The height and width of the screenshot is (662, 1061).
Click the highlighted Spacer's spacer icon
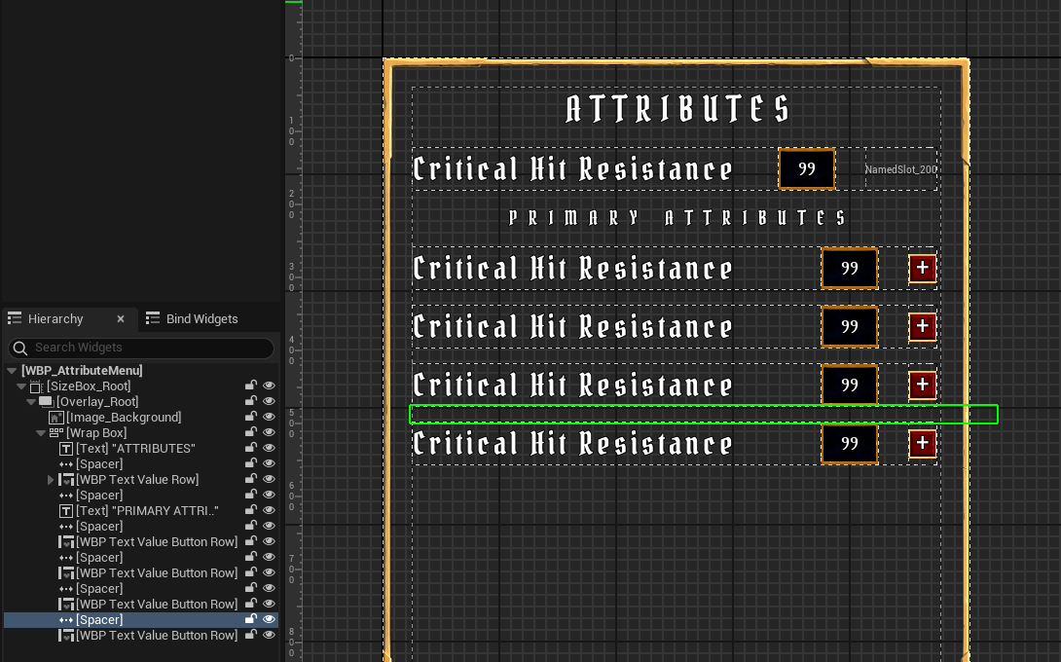coord(66,620)
